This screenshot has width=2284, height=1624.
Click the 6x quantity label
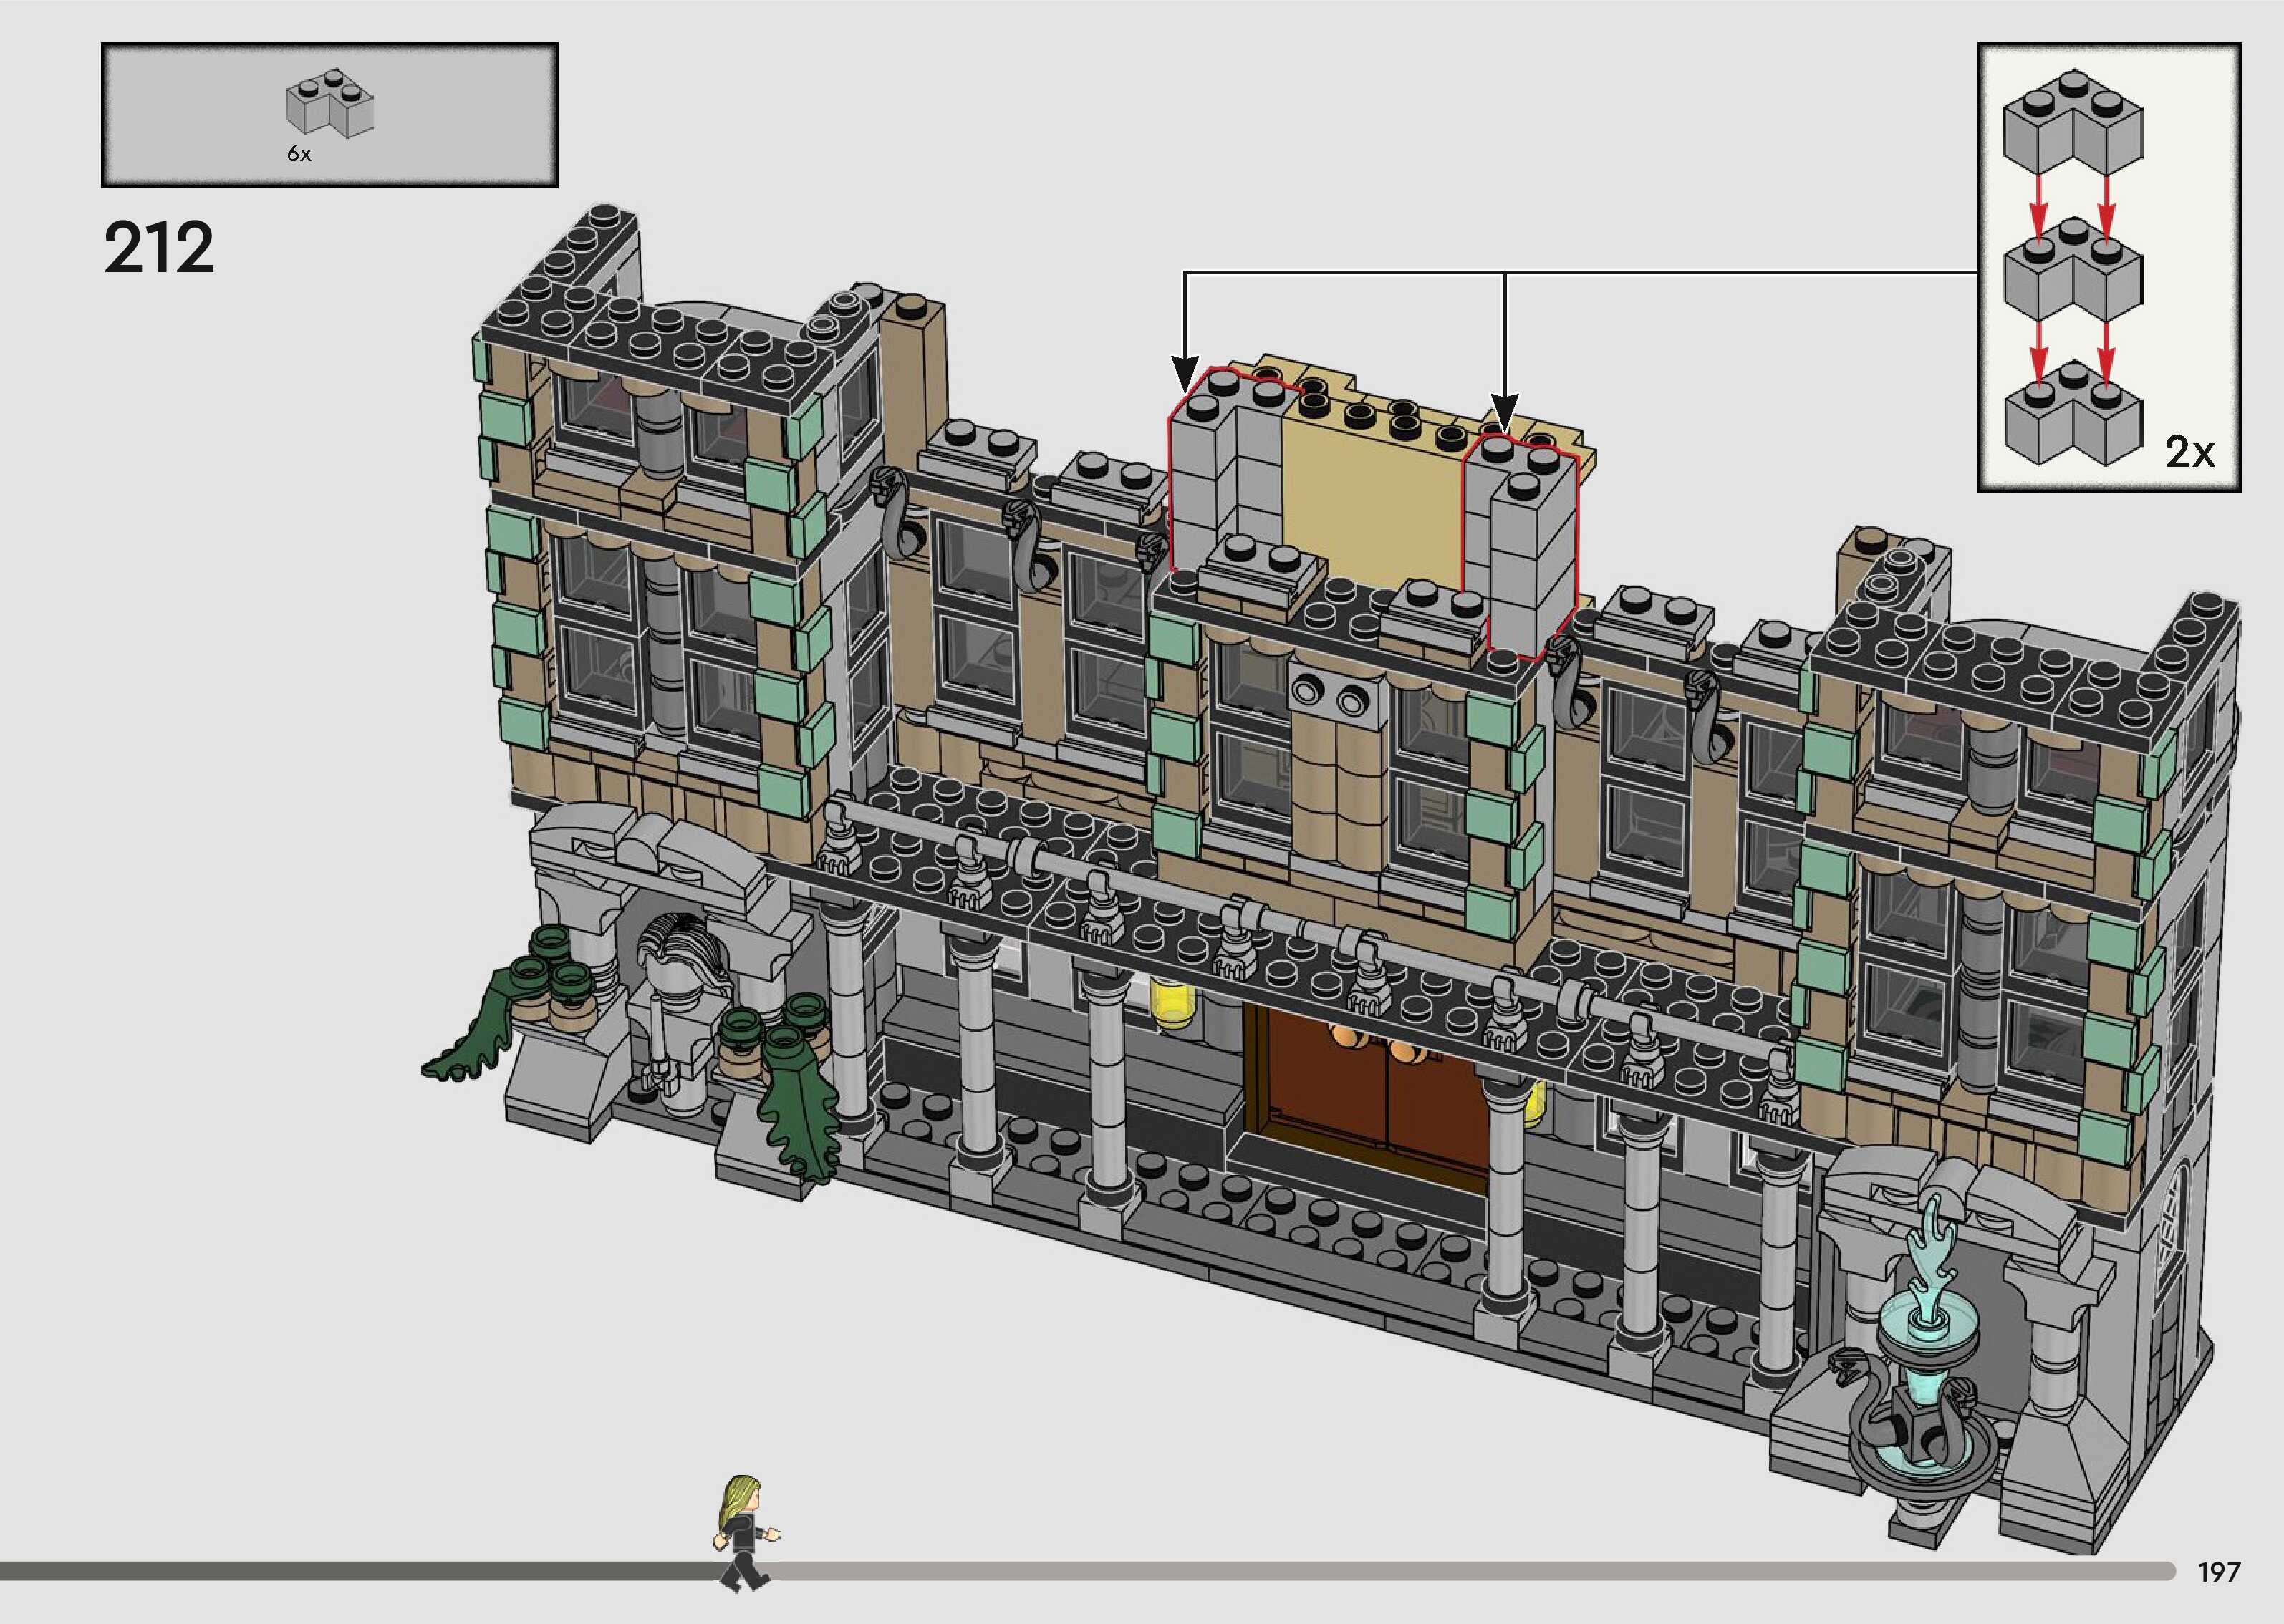(x=299, y=154)
